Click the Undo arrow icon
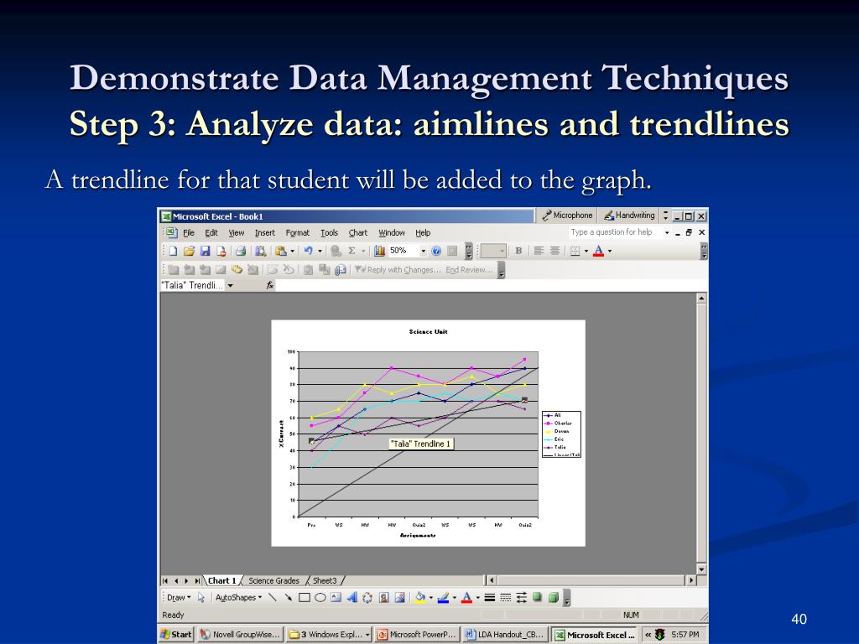Screen dimensions: 859x644 (x=309, y=251)
